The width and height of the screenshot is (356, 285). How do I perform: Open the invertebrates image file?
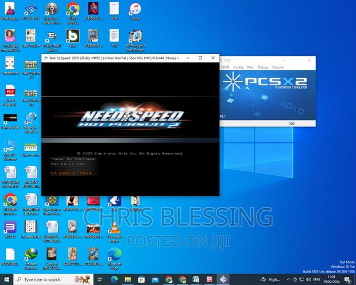click(x=31, y=229)
